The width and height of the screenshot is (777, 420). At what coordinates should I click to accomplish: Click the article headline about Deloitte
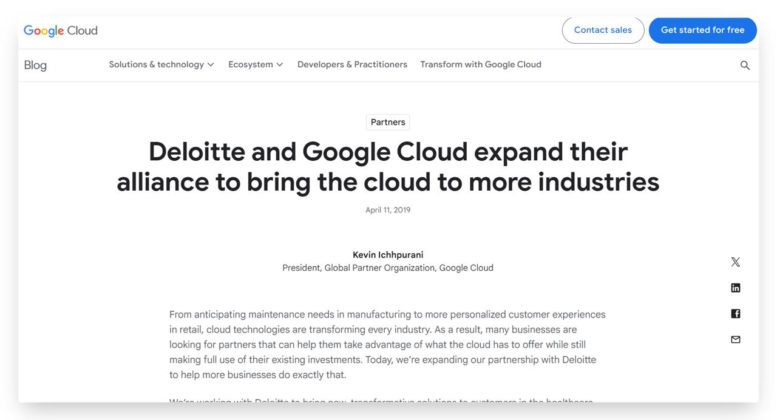tap(388, 166)
